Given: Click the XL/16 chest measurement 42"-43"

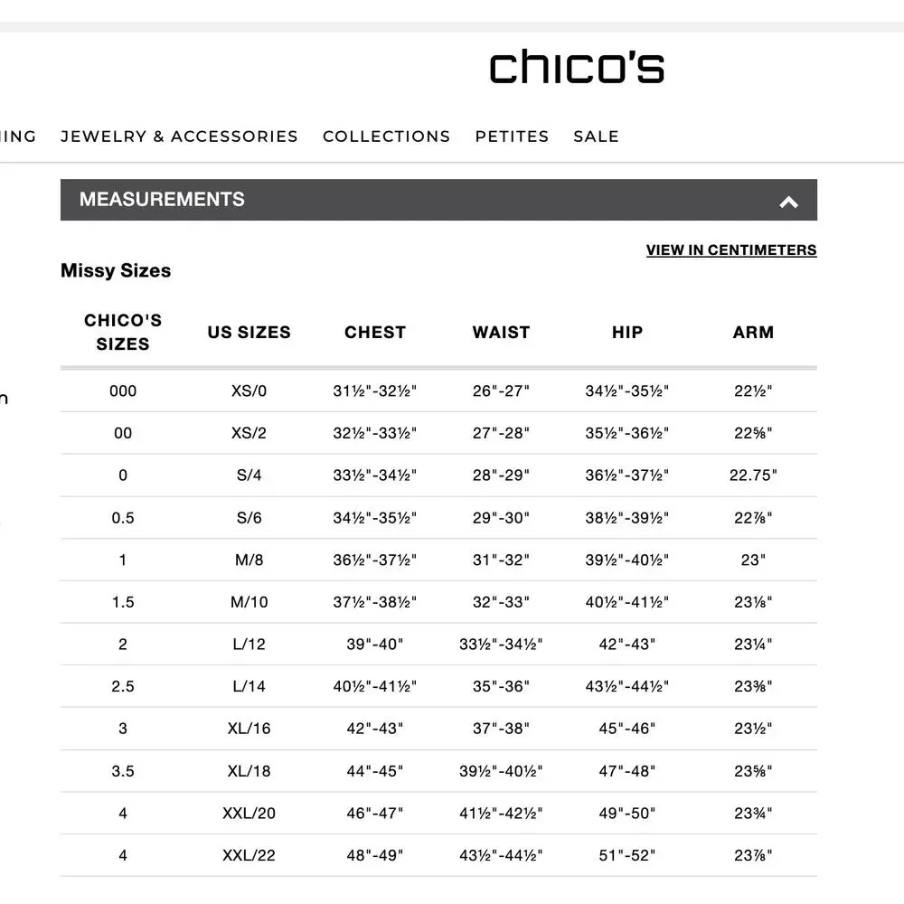Looking at the screenshot, I should 374,729.
